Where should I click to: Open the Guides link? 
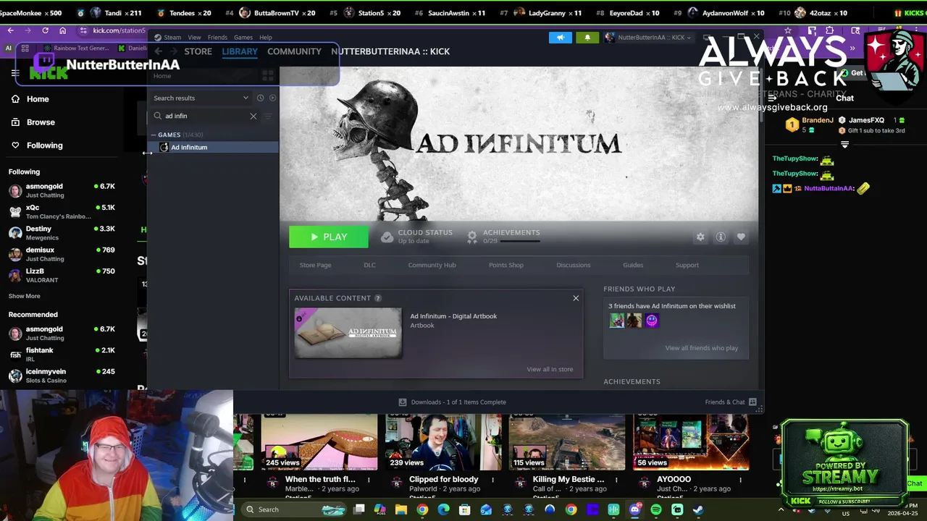633,265
